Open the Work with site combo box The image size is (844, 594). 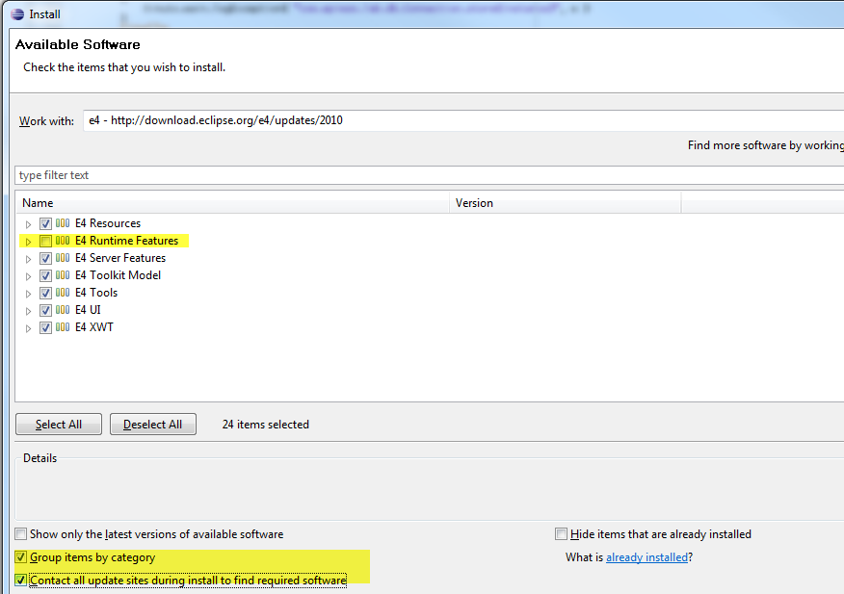463,120
